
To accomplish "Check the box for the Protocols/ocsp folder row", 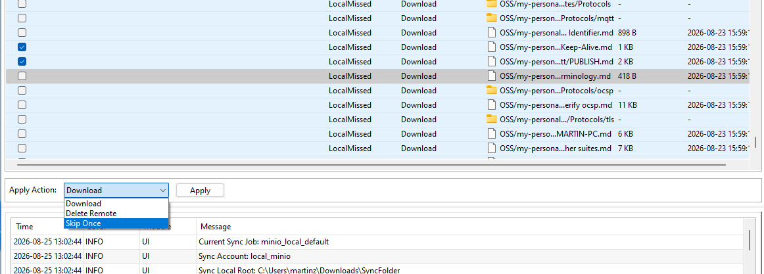I will (x=22, y=91).
